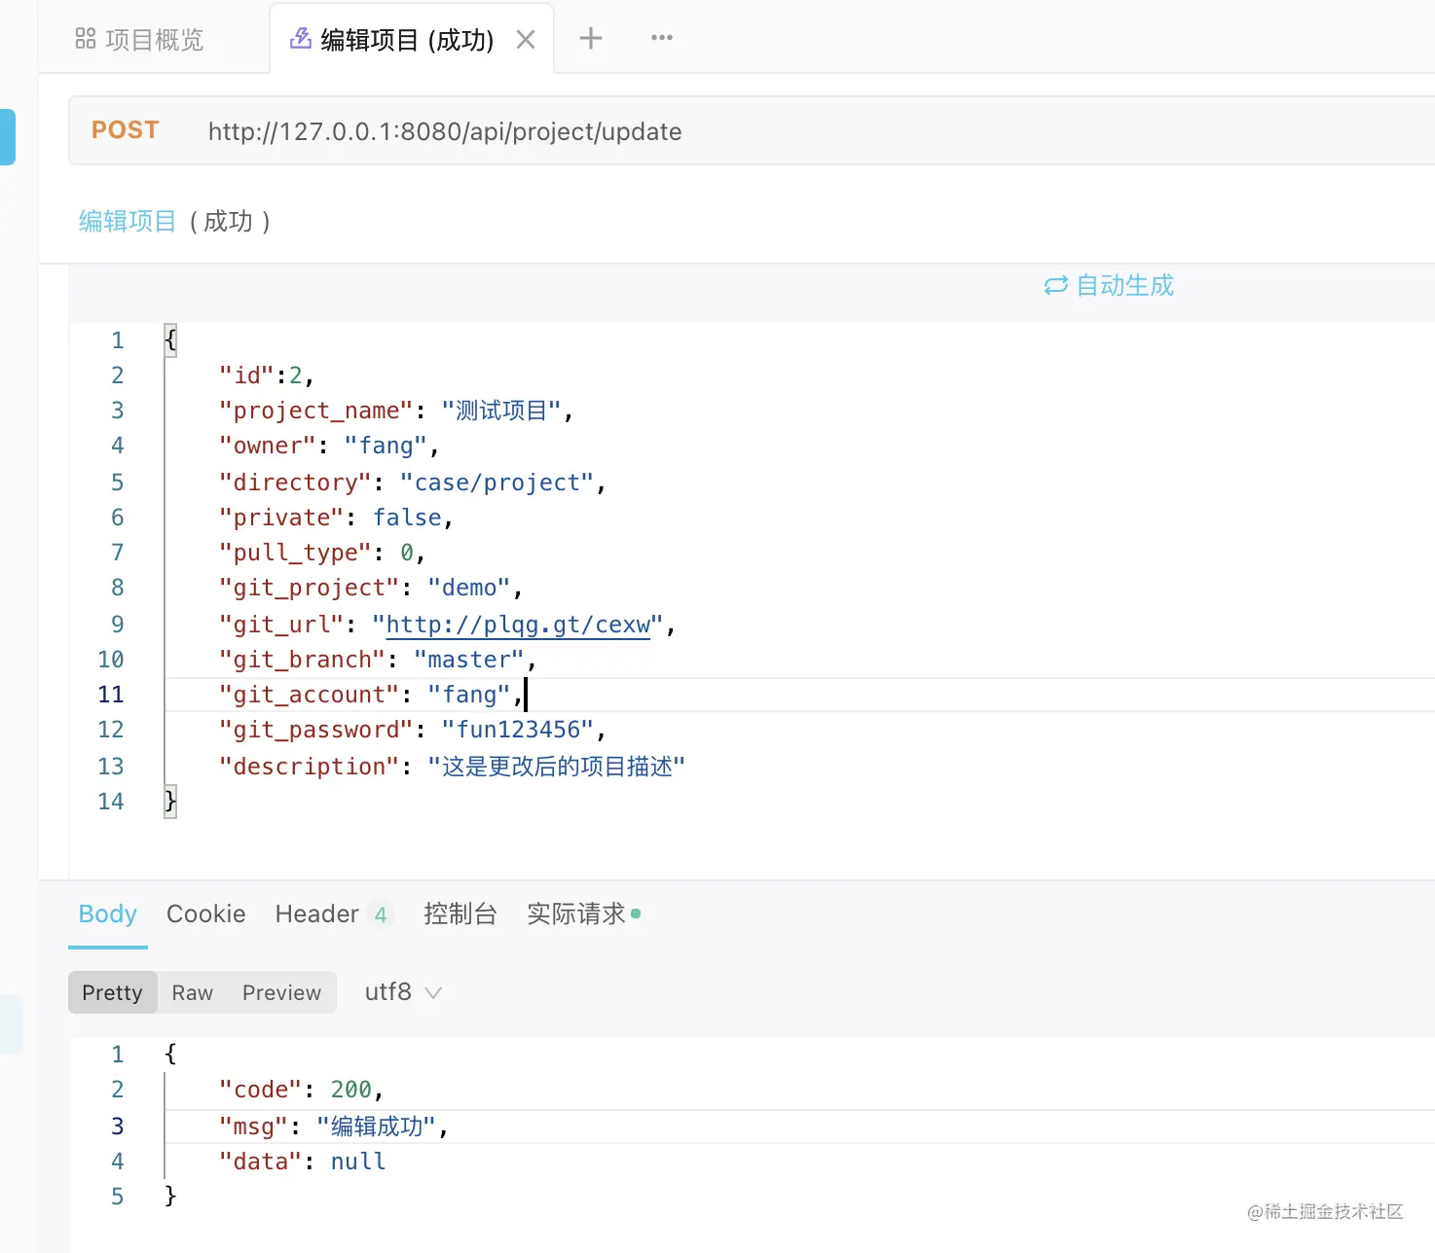Screen dimensions: 1435x1253
Task: Click the "description" value text
Action: [x=556, y=767]
